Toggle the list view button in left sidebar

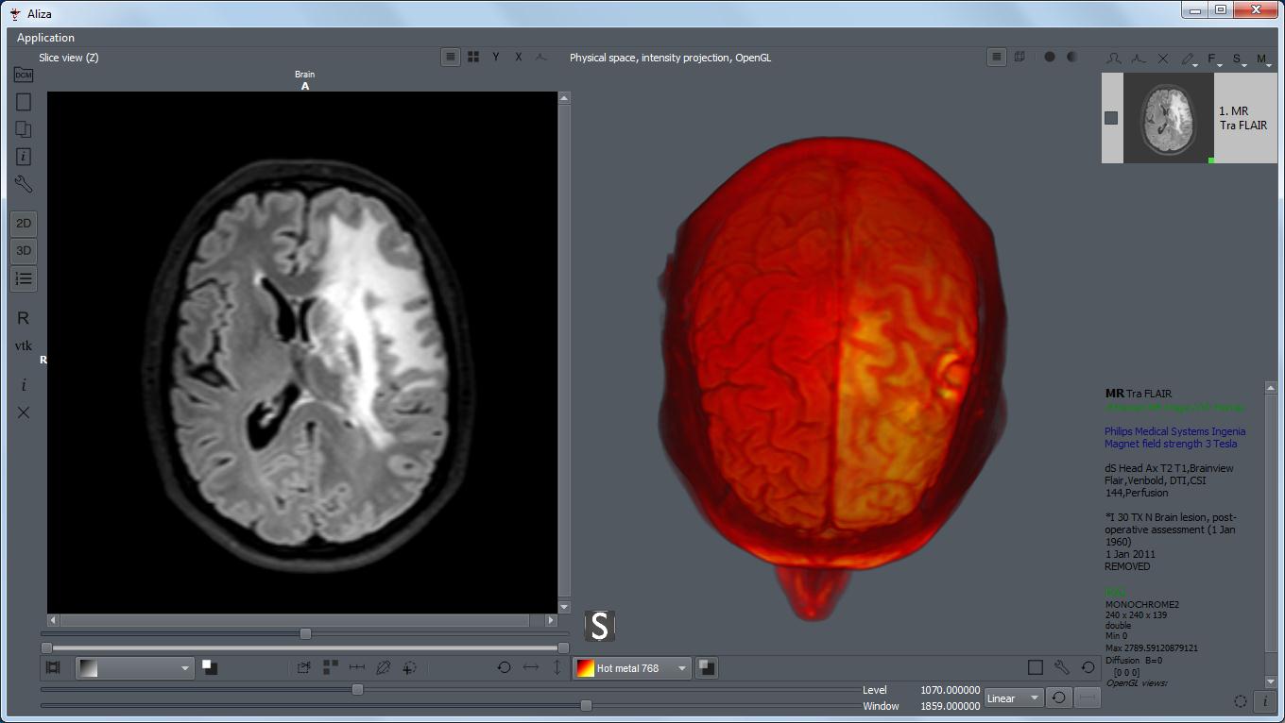click(x=24, y=278)
